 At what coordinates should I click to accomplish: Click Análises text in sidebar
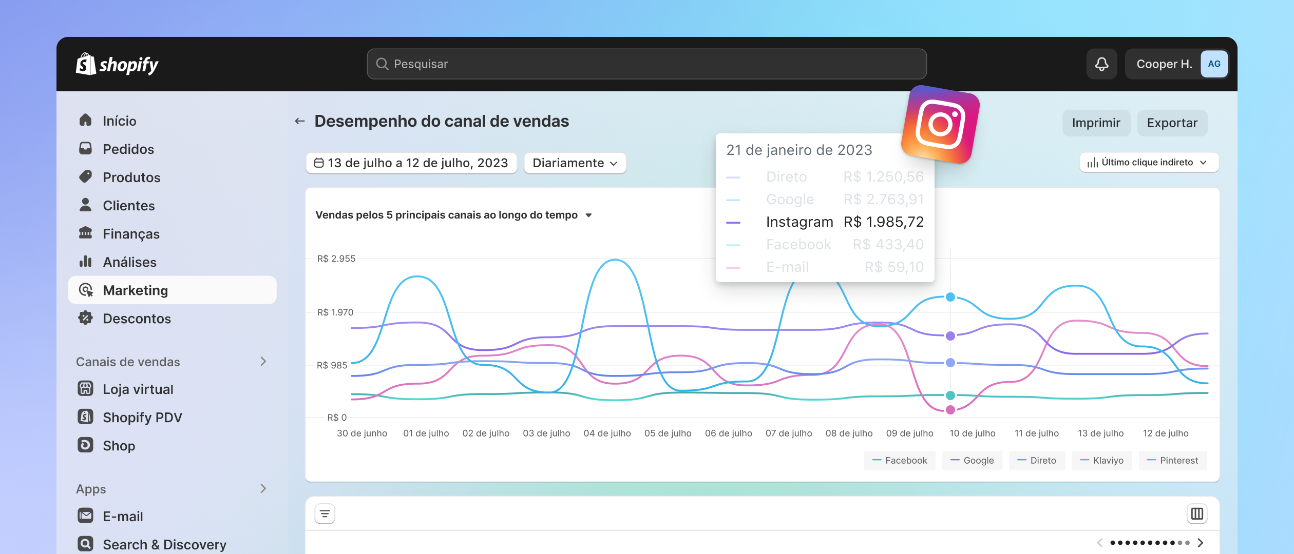(x=129, y=262)
